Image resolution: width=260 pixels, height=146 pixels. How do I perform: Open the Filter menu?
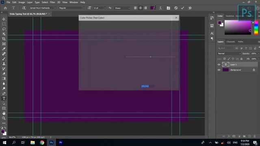(x=52, y=2)
